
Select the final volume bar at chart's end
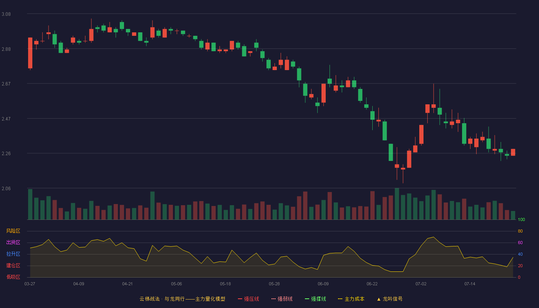513,215
